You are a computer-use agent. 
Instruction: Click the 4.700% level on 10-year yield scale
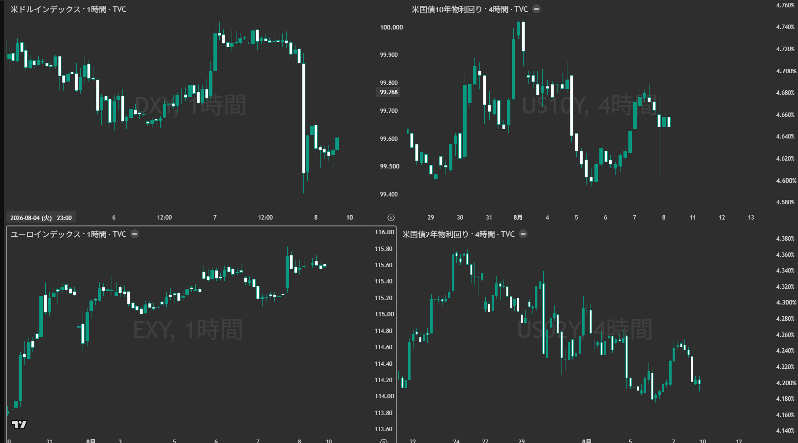click(x=785, y=71)
